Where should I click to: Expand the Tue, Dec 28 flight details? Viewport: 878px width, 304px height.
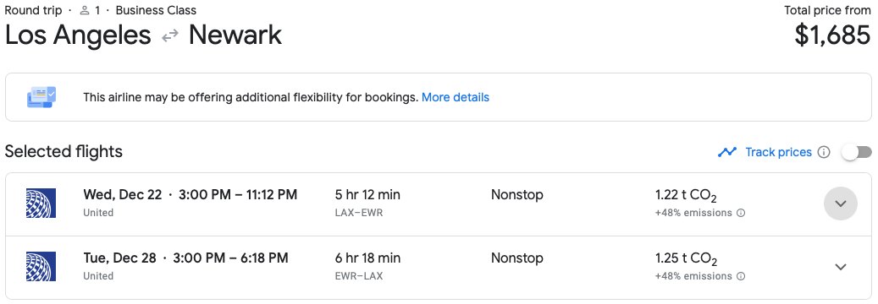(x=841, y=267)
